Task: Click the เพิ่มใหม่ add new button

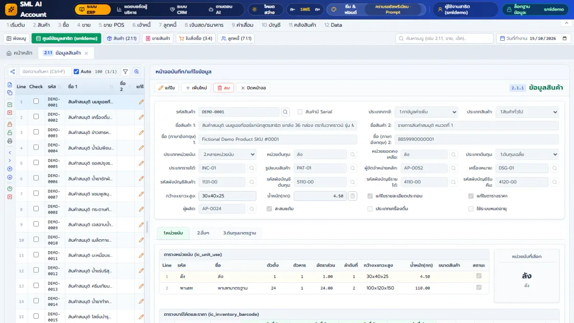Action: pyautogui.click(x=197, y=88)
